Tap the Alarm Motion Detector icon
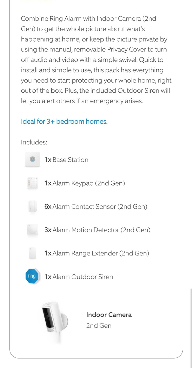The width and height of the screenshot is (192, 368). [32, 230]
